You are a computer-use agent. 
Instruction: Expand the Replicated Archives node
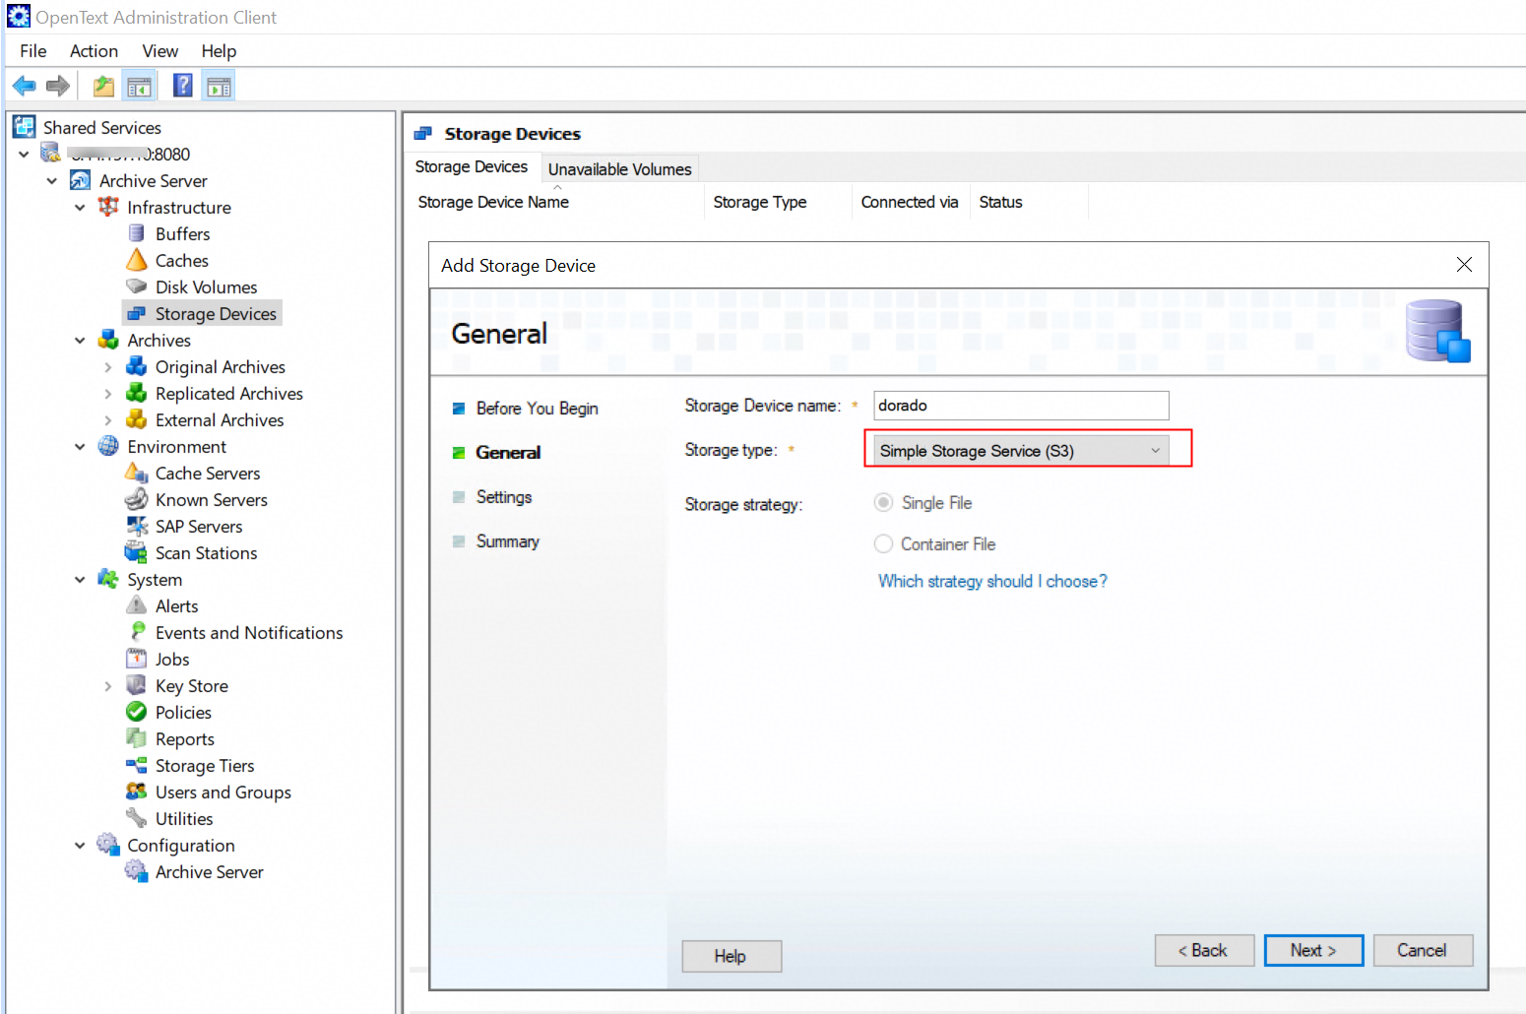108,394
